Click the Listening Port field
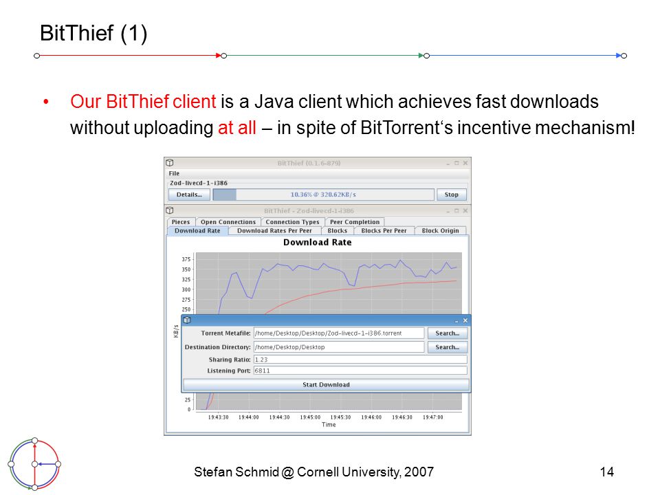The image size is (660, 495). click(360, 371)
